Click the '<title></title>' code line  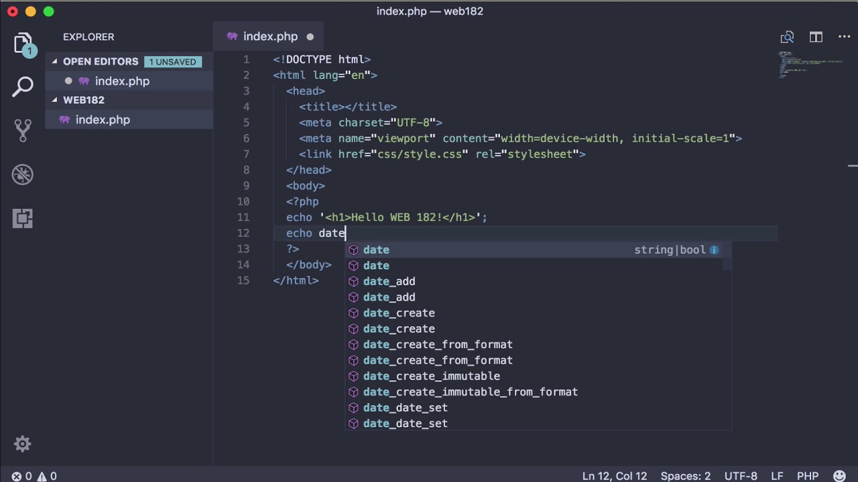(348, 107)
